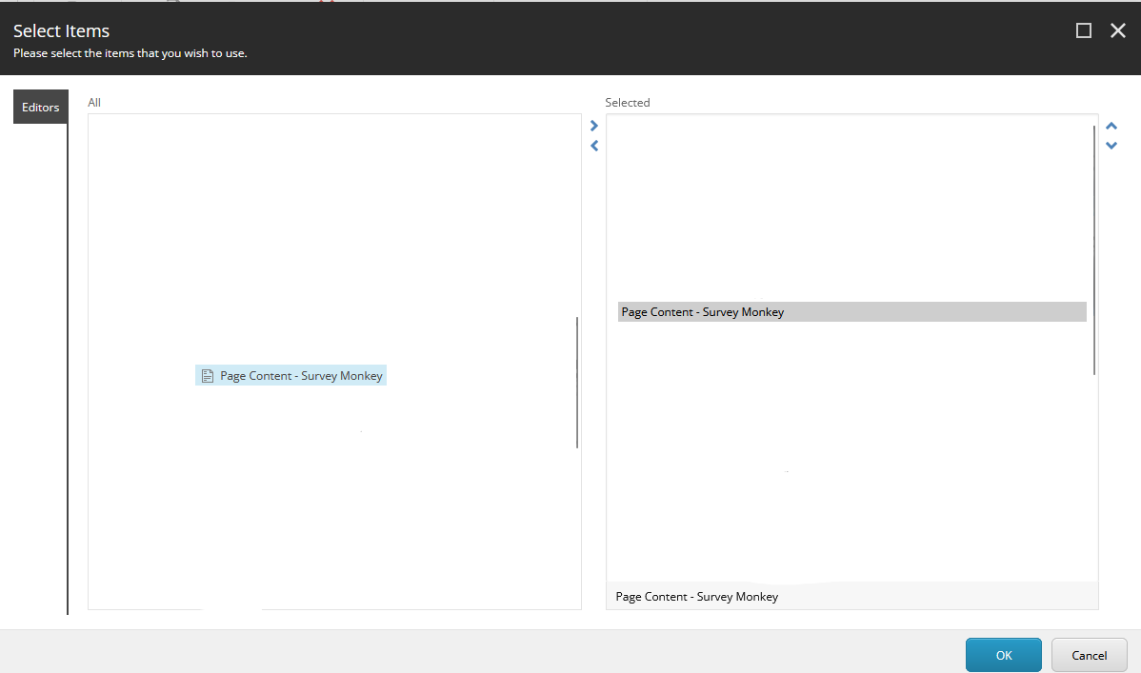Click the down arrow beside the Selected list
This screenshot has width=1141, height=673.
point(1111,145)
